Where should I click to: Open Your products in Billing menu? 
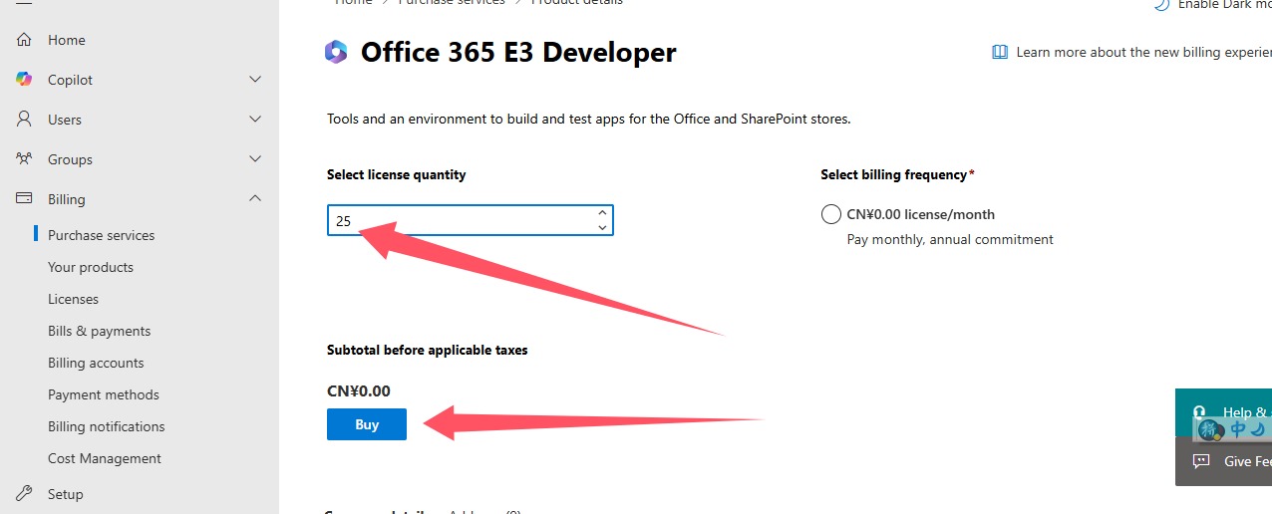[x=91, y=267]
